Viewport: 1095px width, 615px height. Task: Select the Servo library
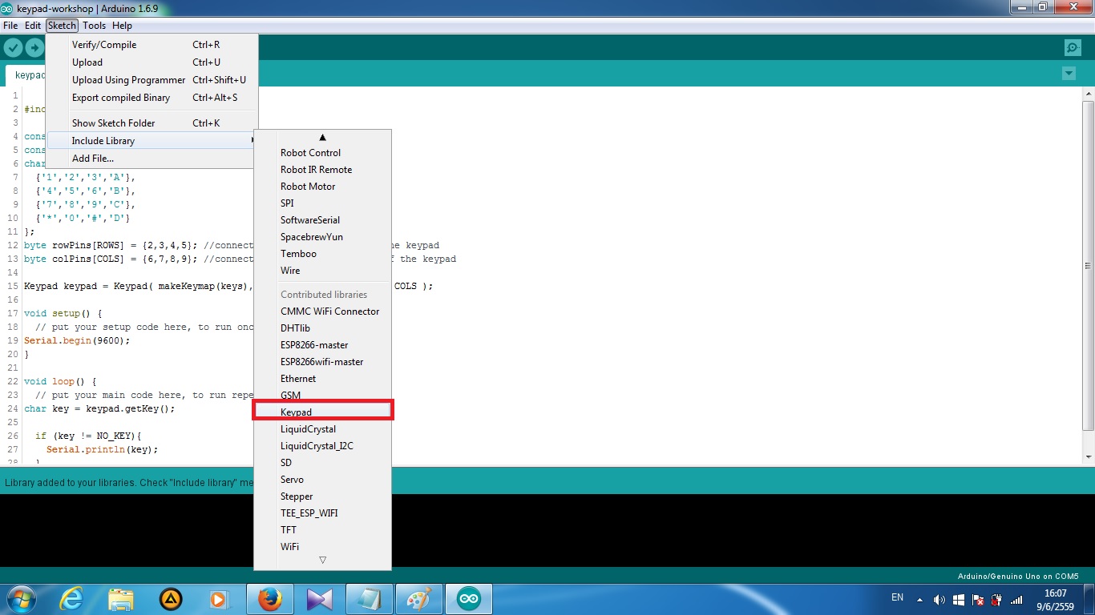tap(290, 479)
